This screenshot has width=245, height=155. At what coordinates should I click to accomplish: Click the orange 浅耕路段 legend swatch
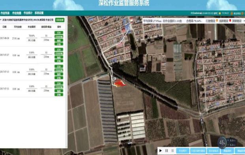[x=217, y=21]
